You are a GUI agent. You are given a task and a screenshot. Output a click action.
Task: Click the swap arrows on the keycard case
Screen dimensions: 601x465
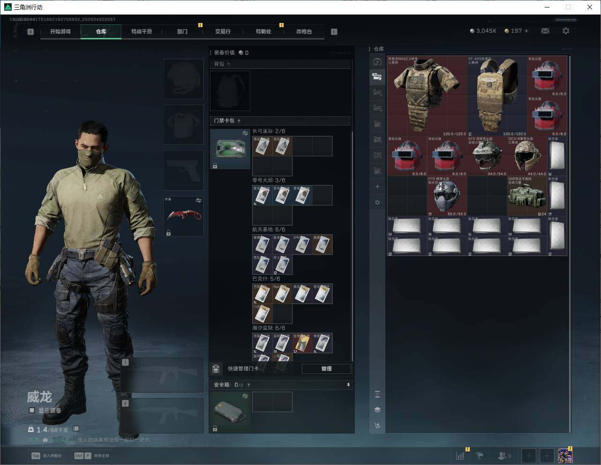[x=245, y=134]
